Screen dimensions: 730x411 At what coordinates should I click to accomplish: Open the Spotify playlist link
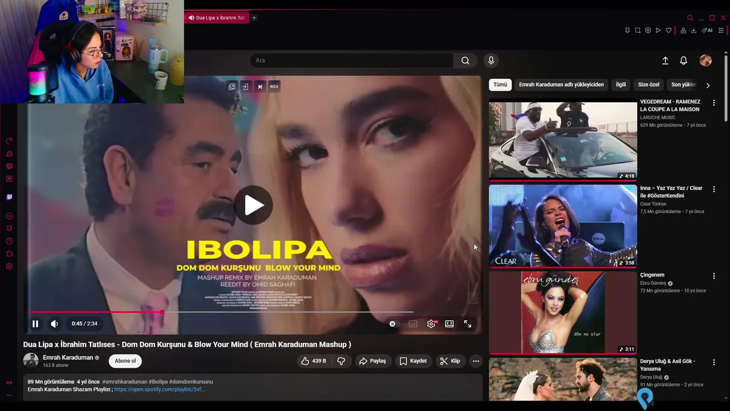(160, 389)
